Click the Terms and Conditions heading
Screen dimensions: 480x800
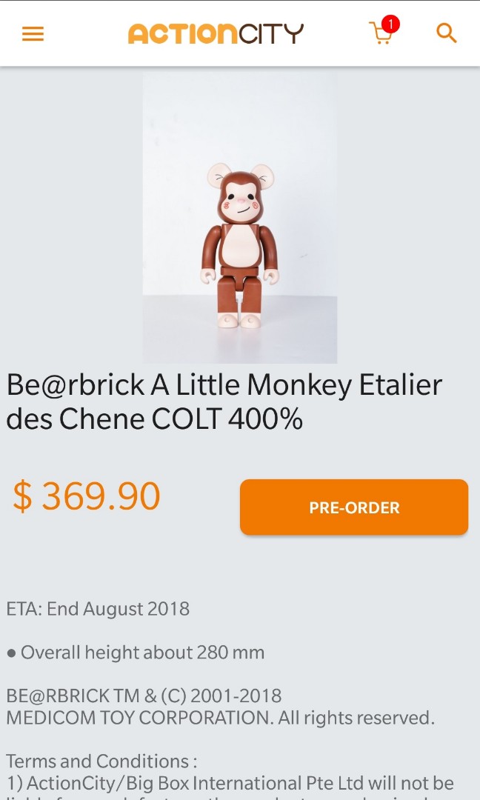coord(101,761)
